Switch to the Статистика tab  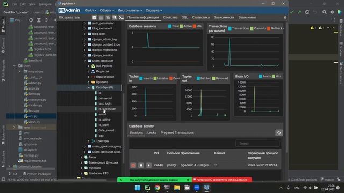(200, 17)
